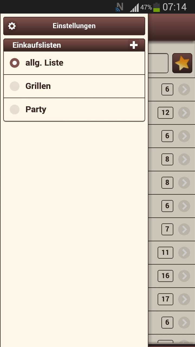Tap the battery icon in status bar
This screenshot has height=347, width=195.
point(157,7)
